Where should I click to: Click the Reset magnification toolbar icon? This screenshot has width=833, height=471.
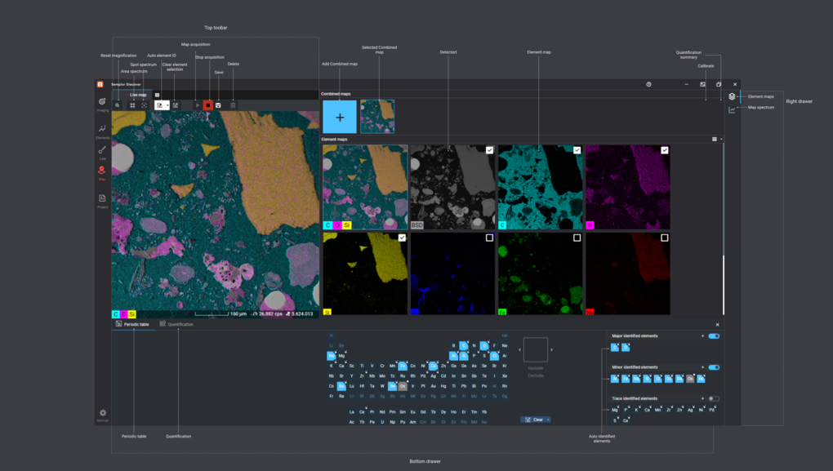pos(118,105)
